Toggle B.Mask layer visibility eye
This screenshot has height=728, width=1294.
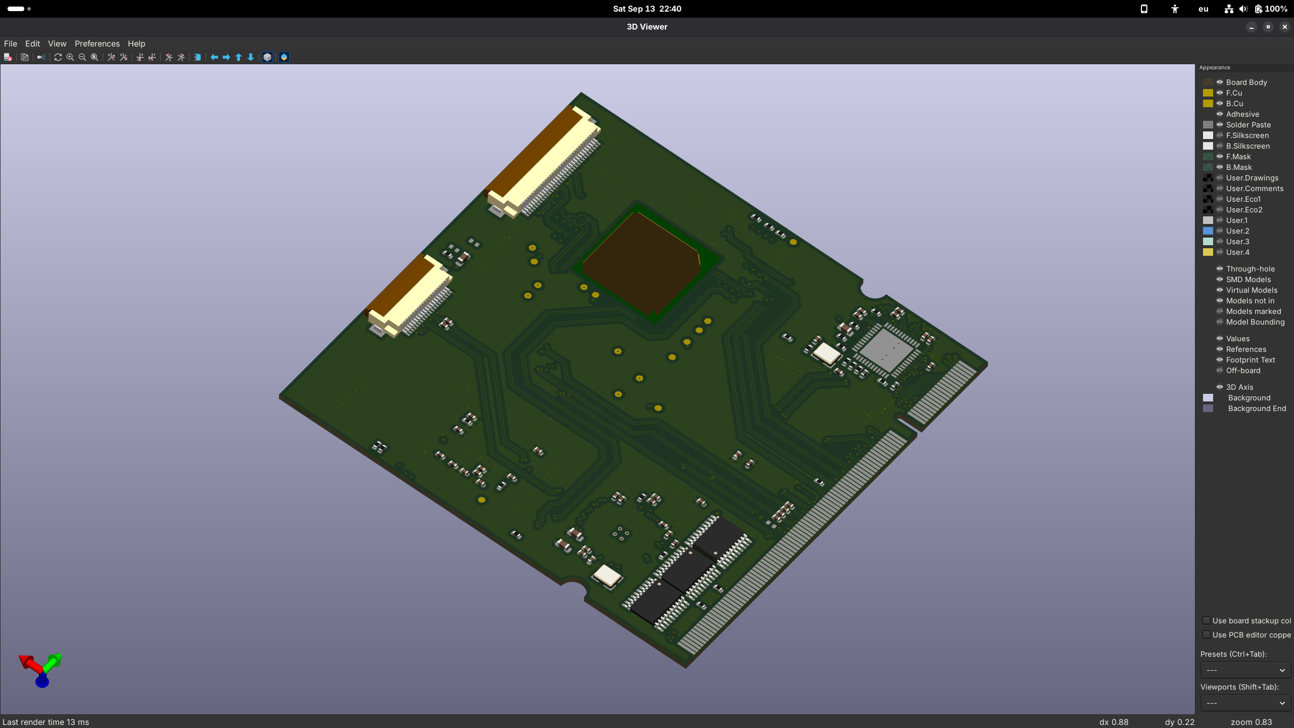click(1220, 167)
